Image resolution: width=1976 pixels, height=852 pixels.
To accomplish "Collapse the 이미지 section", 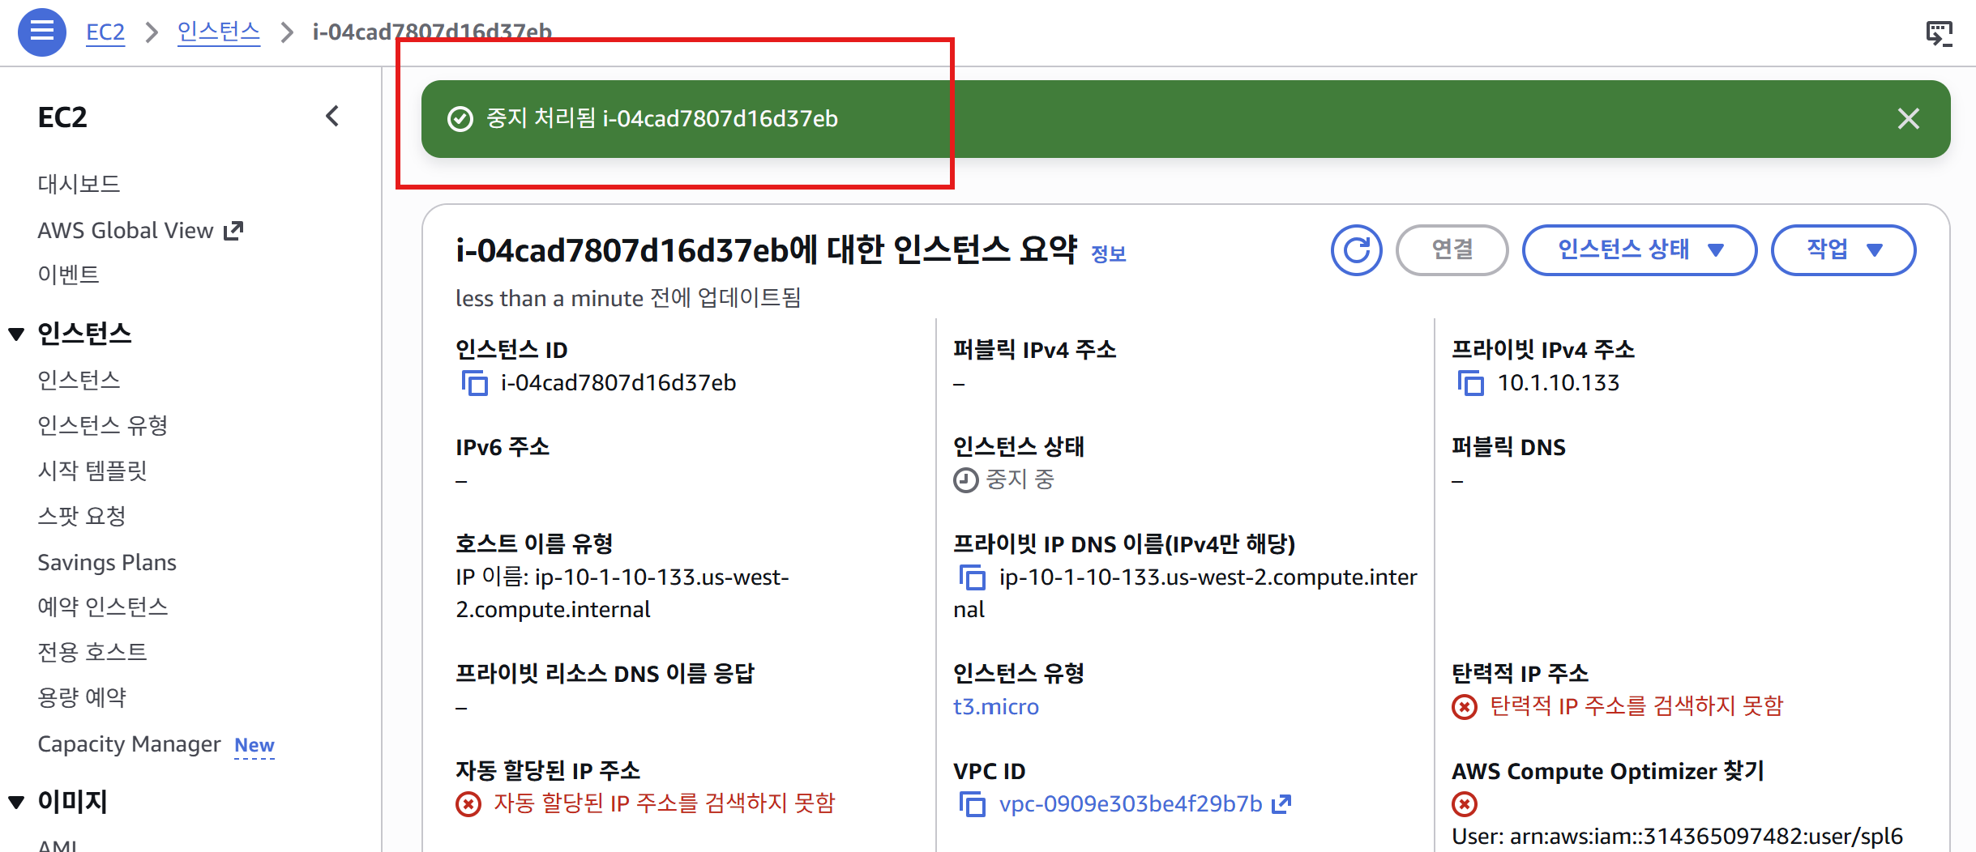I will 16,801.
